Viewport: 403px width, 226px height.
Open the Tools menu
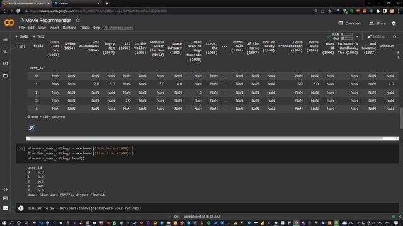click(x=84, y=28)
